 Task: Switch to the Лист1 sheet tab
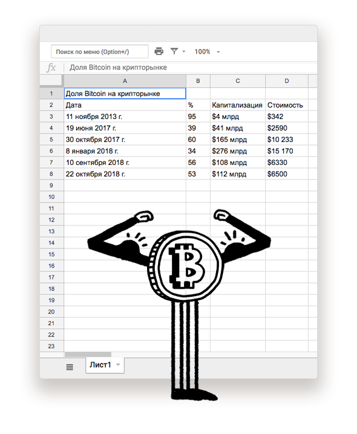coord(100,365)
